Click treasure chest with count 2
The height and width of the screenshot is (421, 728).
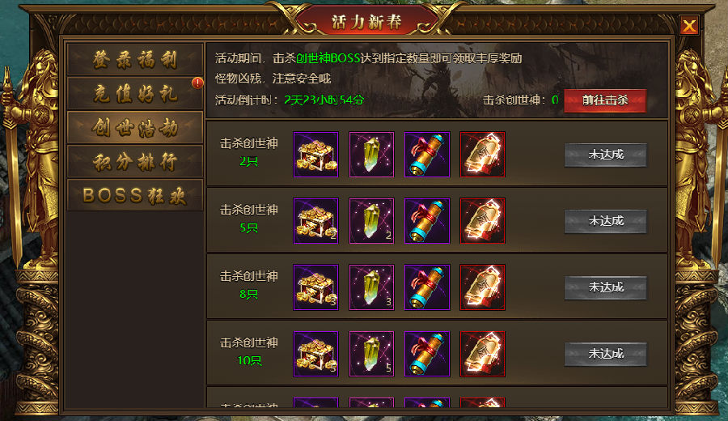315,221
